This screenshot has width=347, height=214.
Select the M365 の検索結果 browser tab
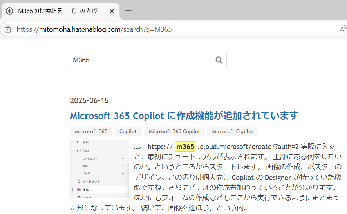tap(61, 11)
